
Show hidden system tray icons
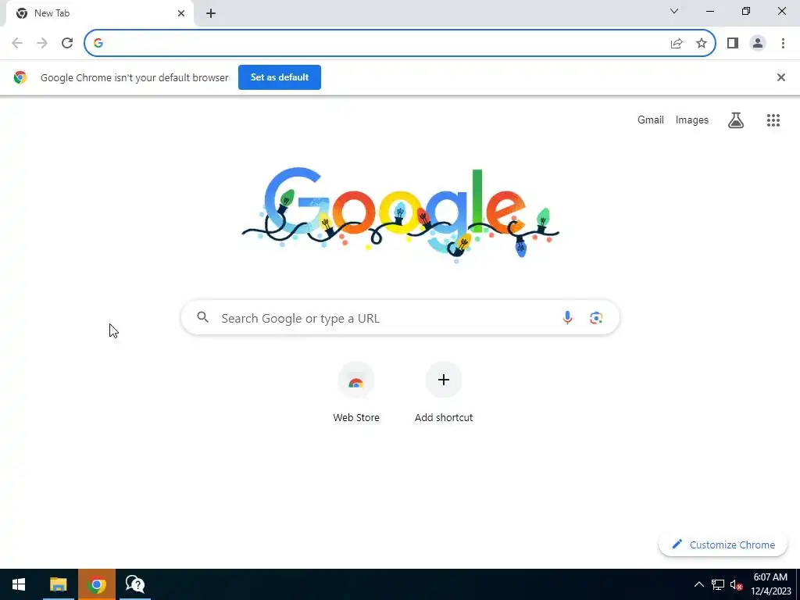pyautogui.click(x=698, y=584)
